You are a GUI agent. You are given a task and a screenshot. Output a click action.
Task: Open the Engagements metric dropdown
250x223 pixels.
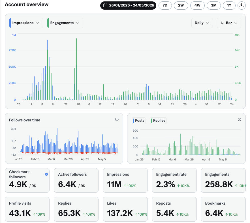(x=65, y=23)
